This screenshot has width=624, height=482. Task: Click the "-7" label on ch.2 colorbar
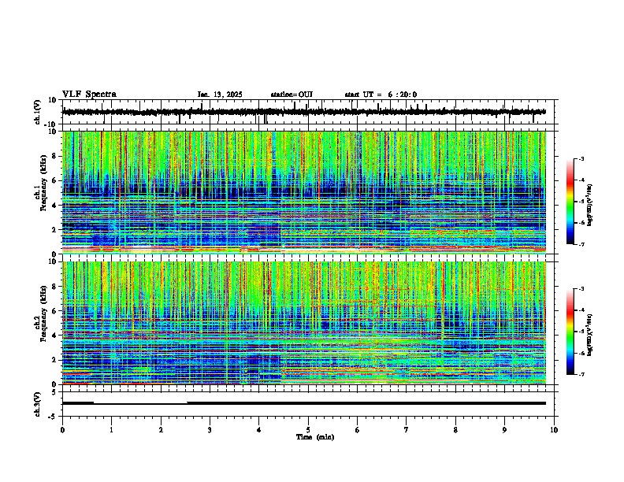[581, 375]
